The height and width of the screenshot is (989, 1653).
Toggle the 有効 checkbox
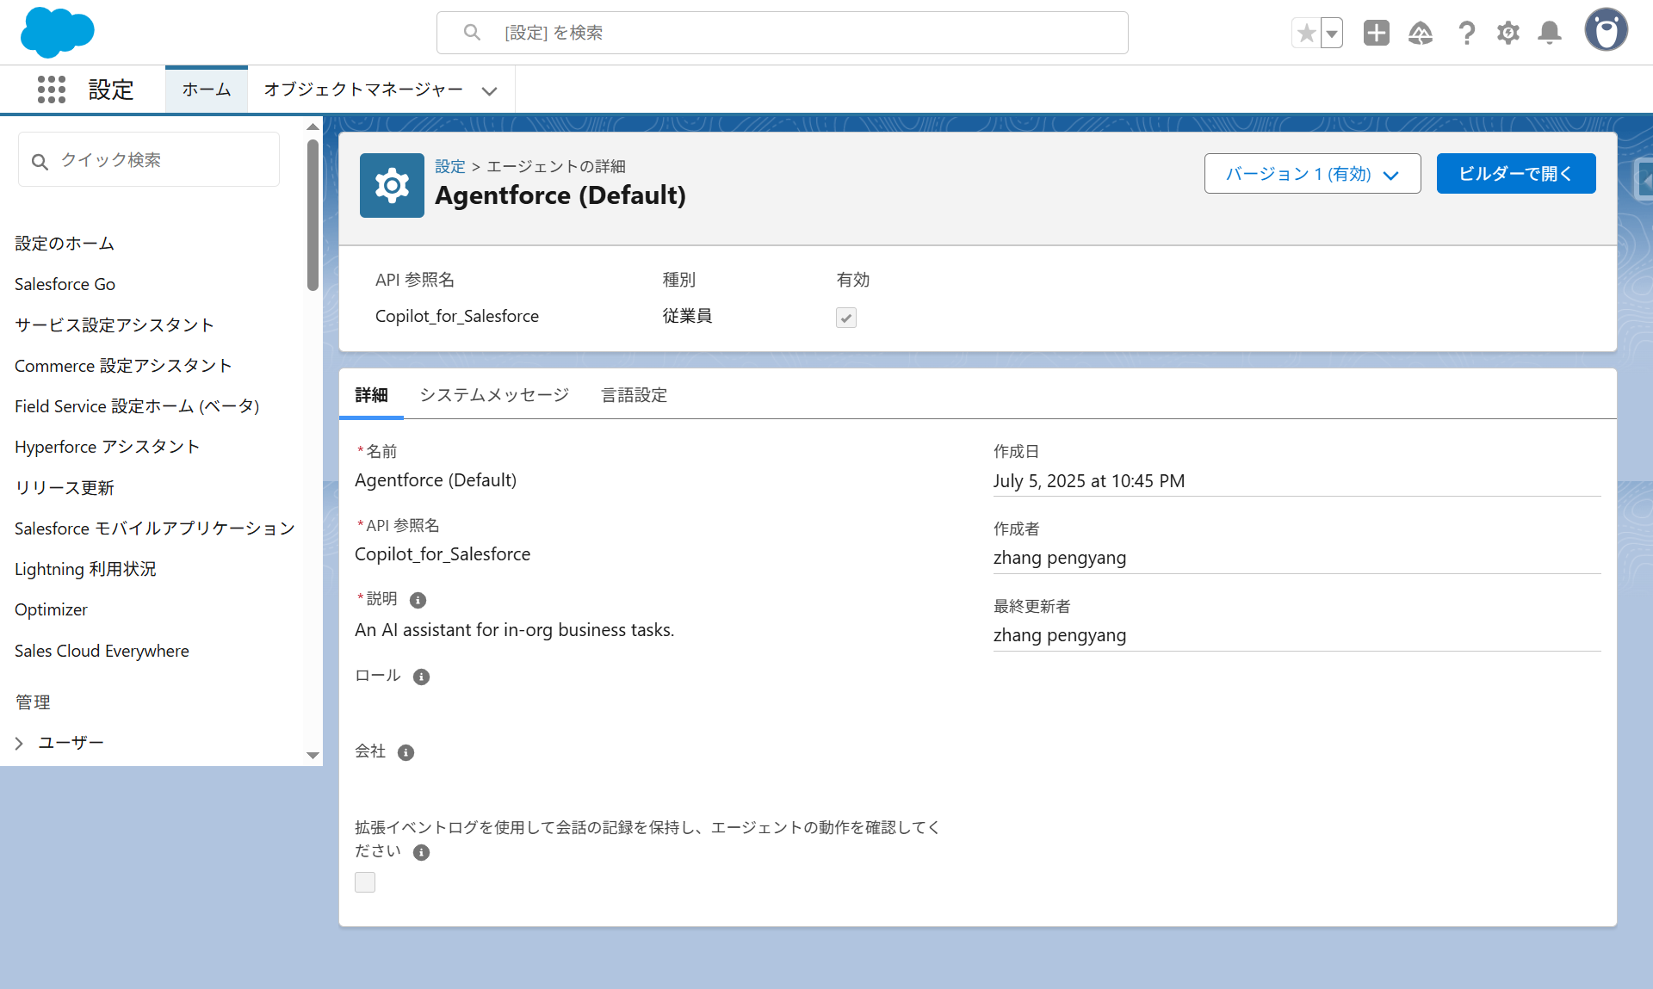(x=846, y=318)
